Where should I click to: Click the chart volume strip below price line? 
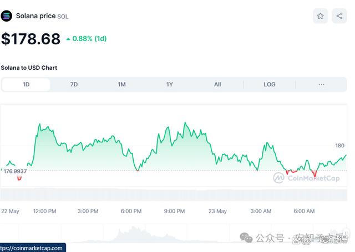pyautogui.click(x=174, y=194)
